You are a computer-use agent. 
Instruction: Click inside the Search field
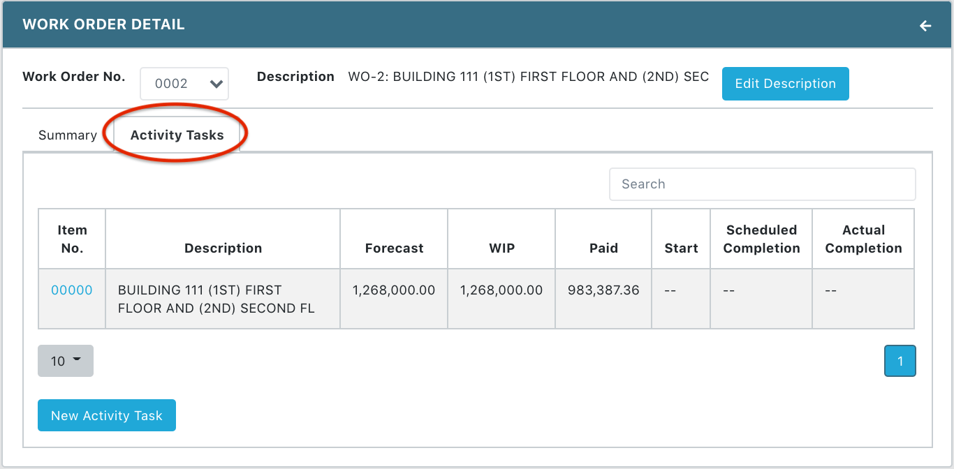point(762,184)
